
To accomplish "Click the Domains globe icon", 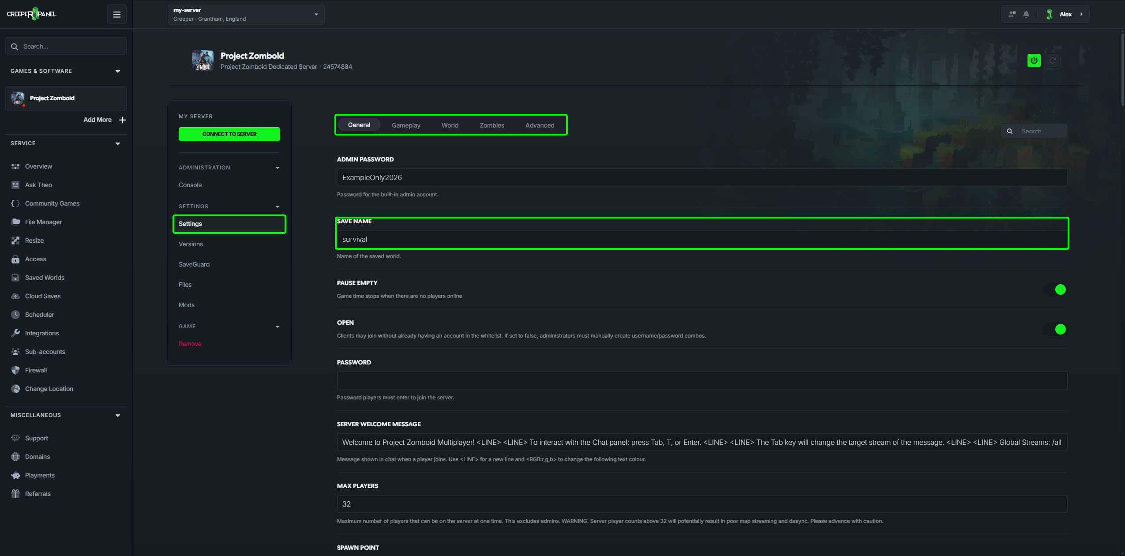I will 15,457.
